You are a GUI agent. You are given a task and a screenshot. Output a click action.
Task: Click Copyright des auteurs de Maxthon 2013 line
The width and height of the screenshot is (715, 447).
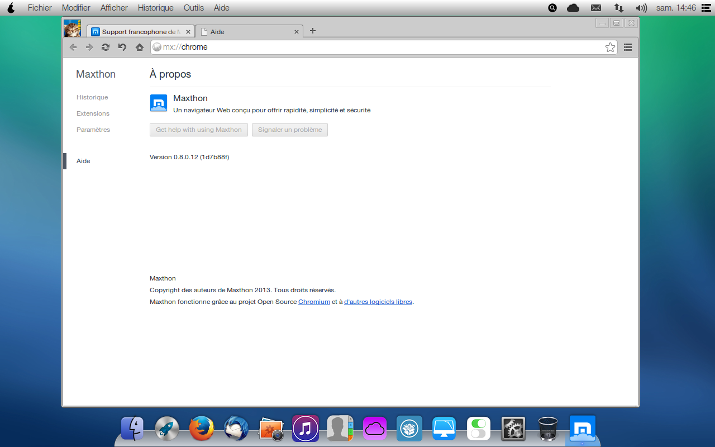(242, 290)
